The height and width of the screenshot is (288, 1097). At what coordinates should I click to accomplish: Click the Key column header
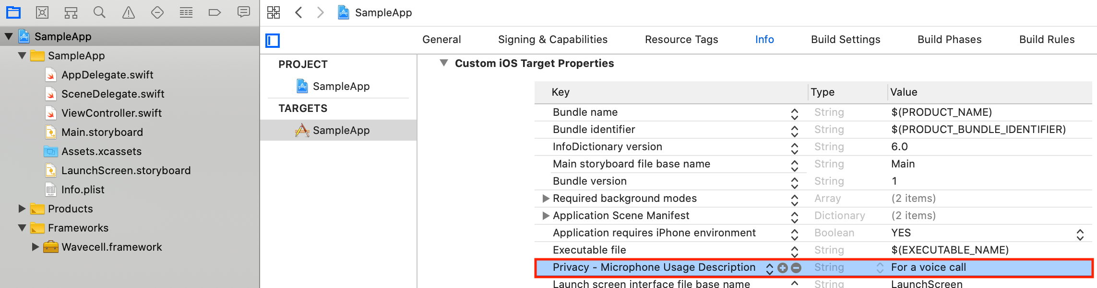(x=560, y=92)
